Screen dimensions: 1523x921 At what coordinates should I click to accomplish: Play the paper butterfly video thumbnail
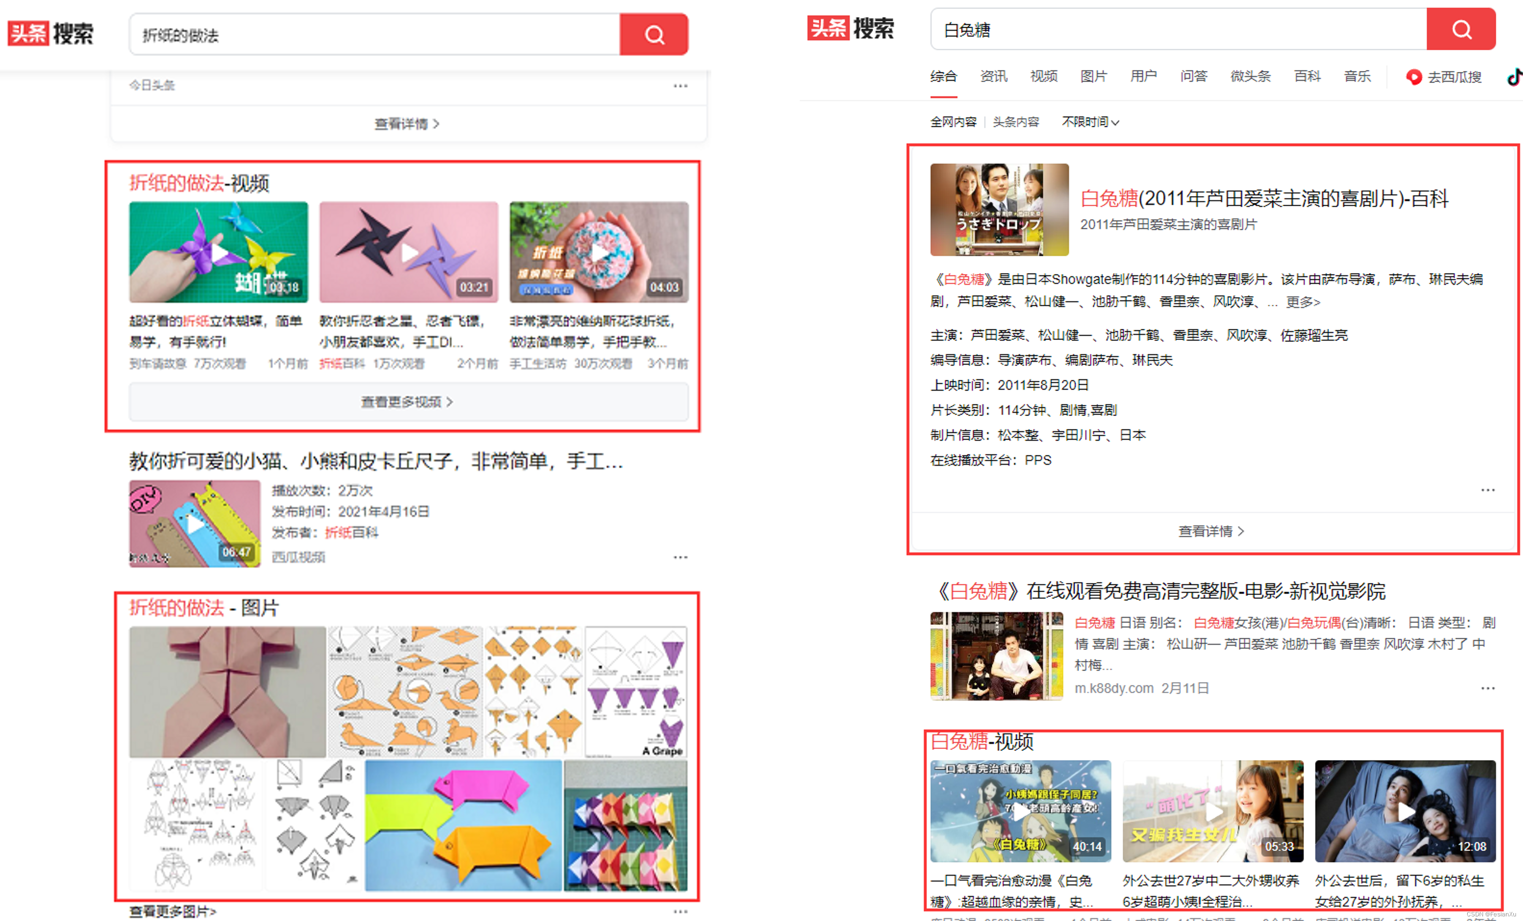(x=218, y=252)
